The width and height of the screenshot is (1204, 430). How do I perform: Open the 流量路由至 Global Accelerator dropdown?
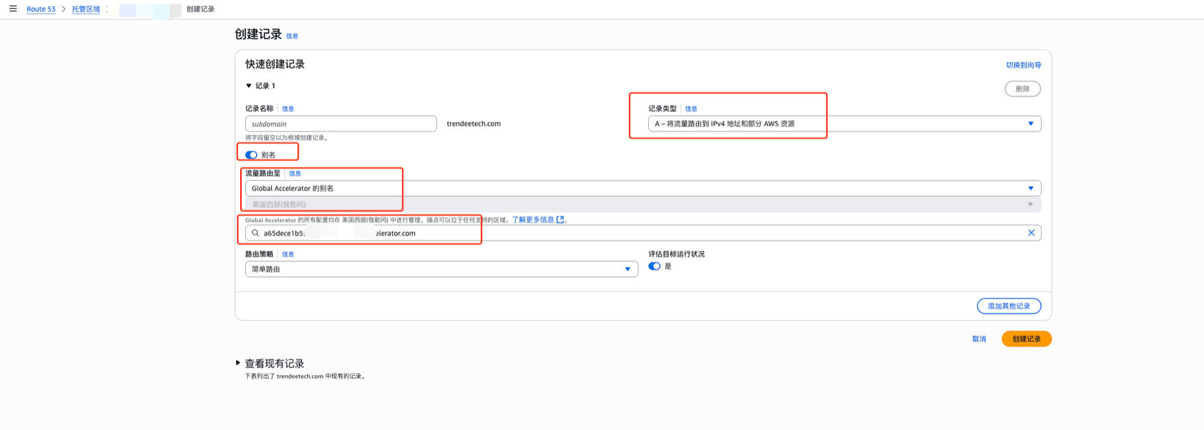pyautogui.click(x=643, y=189)
